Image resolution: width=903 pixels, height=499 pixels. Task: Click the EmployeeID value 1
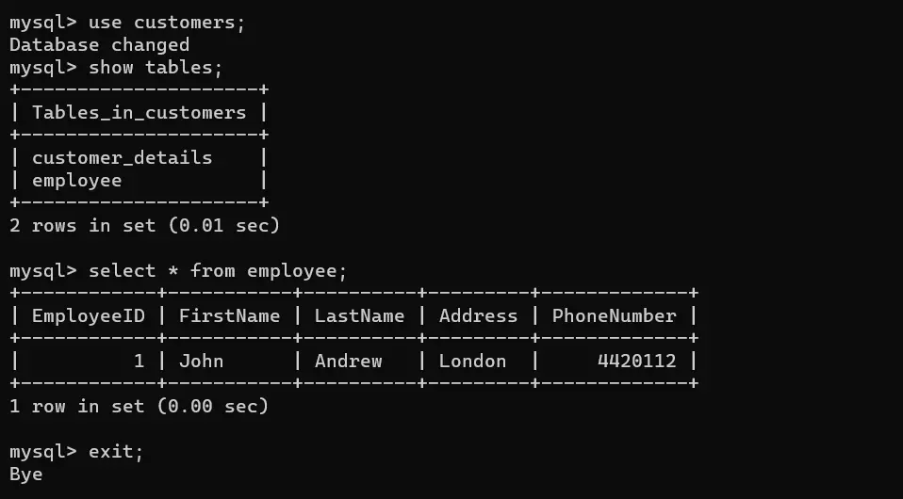point(139,361)
